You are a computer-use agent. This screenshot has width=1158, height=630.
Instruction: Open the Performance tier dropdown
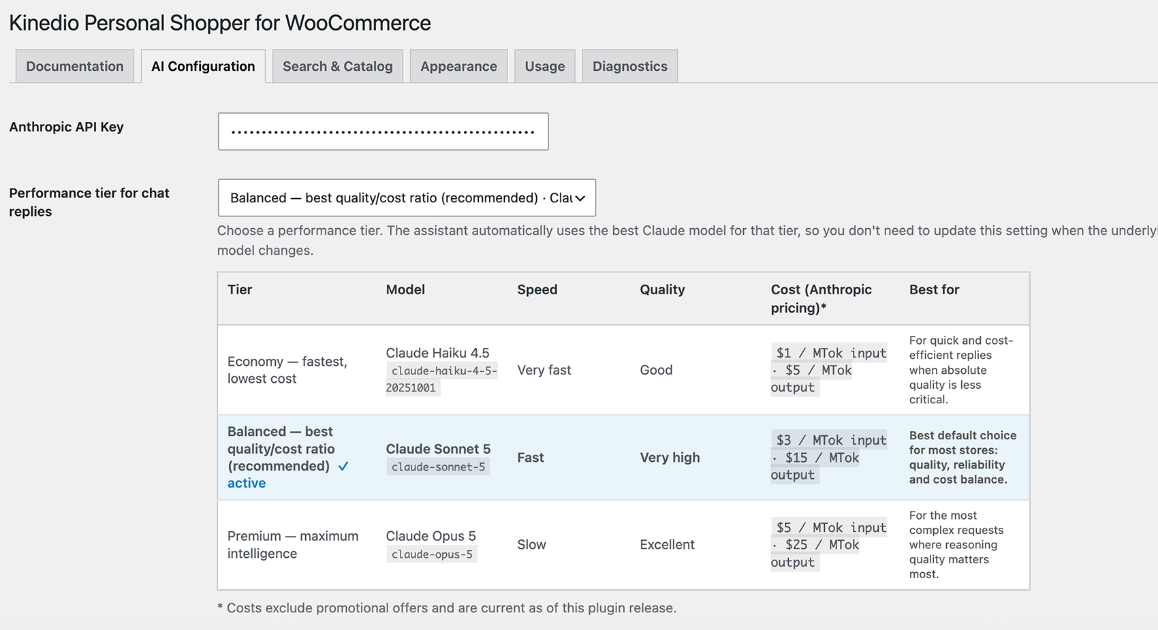407,198
